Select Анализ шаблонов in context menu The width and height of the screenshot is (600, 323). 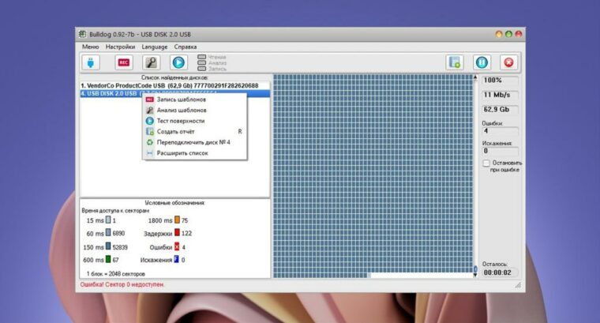click(x=181, y=111)
